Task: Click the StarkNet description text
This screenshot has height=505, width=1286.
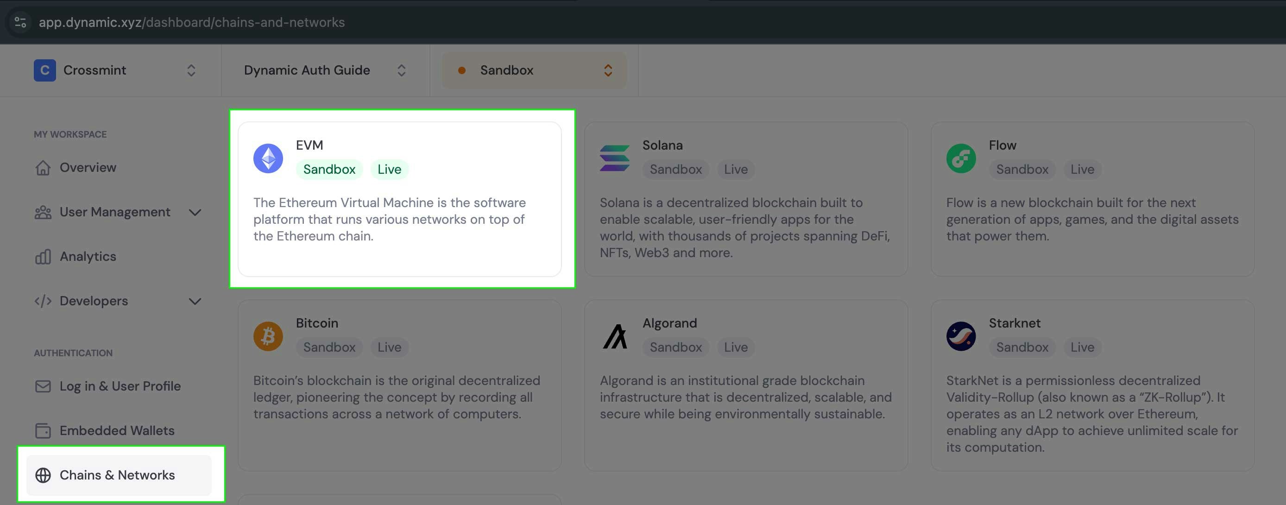Action: pyautogui.click(x=1092, y=414)
